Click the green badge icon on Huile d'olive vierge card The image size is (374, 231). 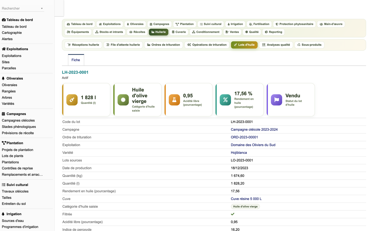coord(123,100)
